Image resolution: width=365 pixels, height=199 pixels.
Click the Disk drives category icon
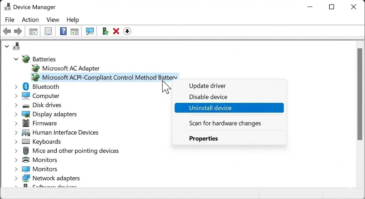[x=26, y=105]
